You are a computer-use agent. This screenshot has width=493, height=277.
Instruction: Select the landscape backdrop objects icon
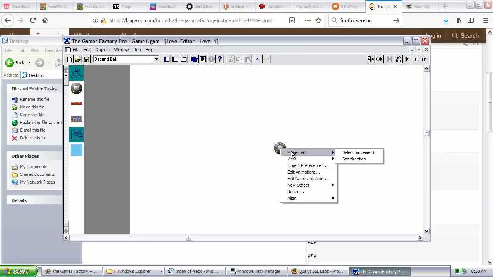(x=77, y=135)
